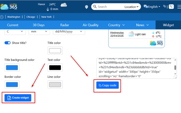Viewport: 181px width, 113px height.
Task: Open the Chicago quick link
Action: pyautogui.click(x=31, y=17)
